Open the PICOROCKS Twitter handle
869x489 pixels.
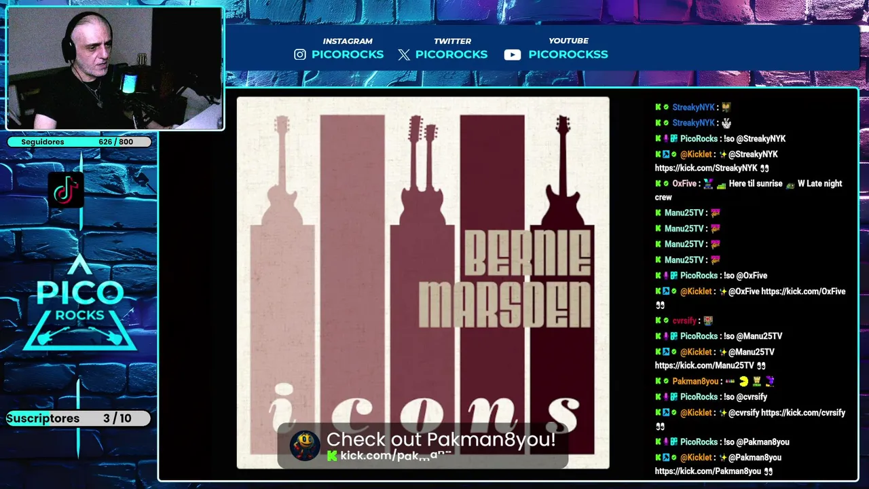pyautogui.click(x=451, y=54)
